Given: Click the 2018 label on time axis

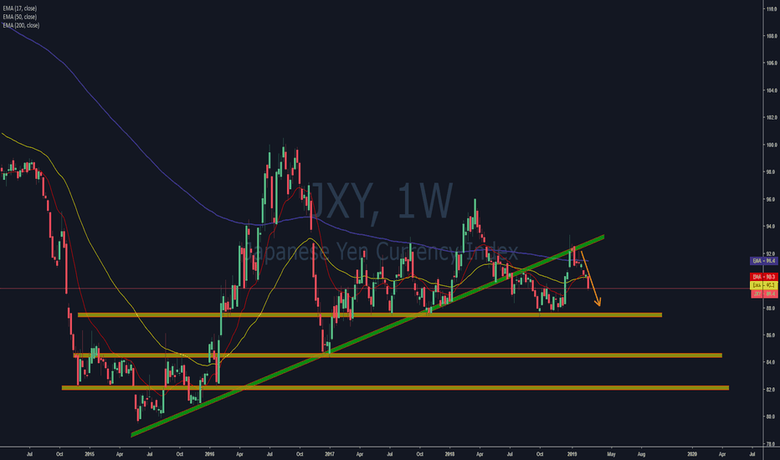Looking at the screenshot, I should click(449, 454).
